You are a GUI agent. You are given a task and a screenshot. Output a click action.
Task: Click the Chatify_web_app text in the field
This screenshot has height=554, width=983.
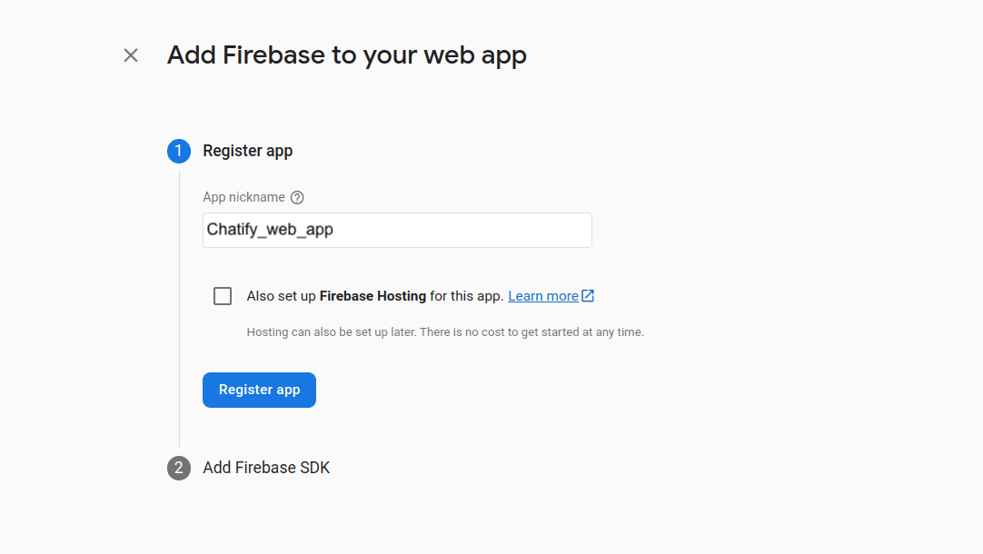(x=270, y=230)
